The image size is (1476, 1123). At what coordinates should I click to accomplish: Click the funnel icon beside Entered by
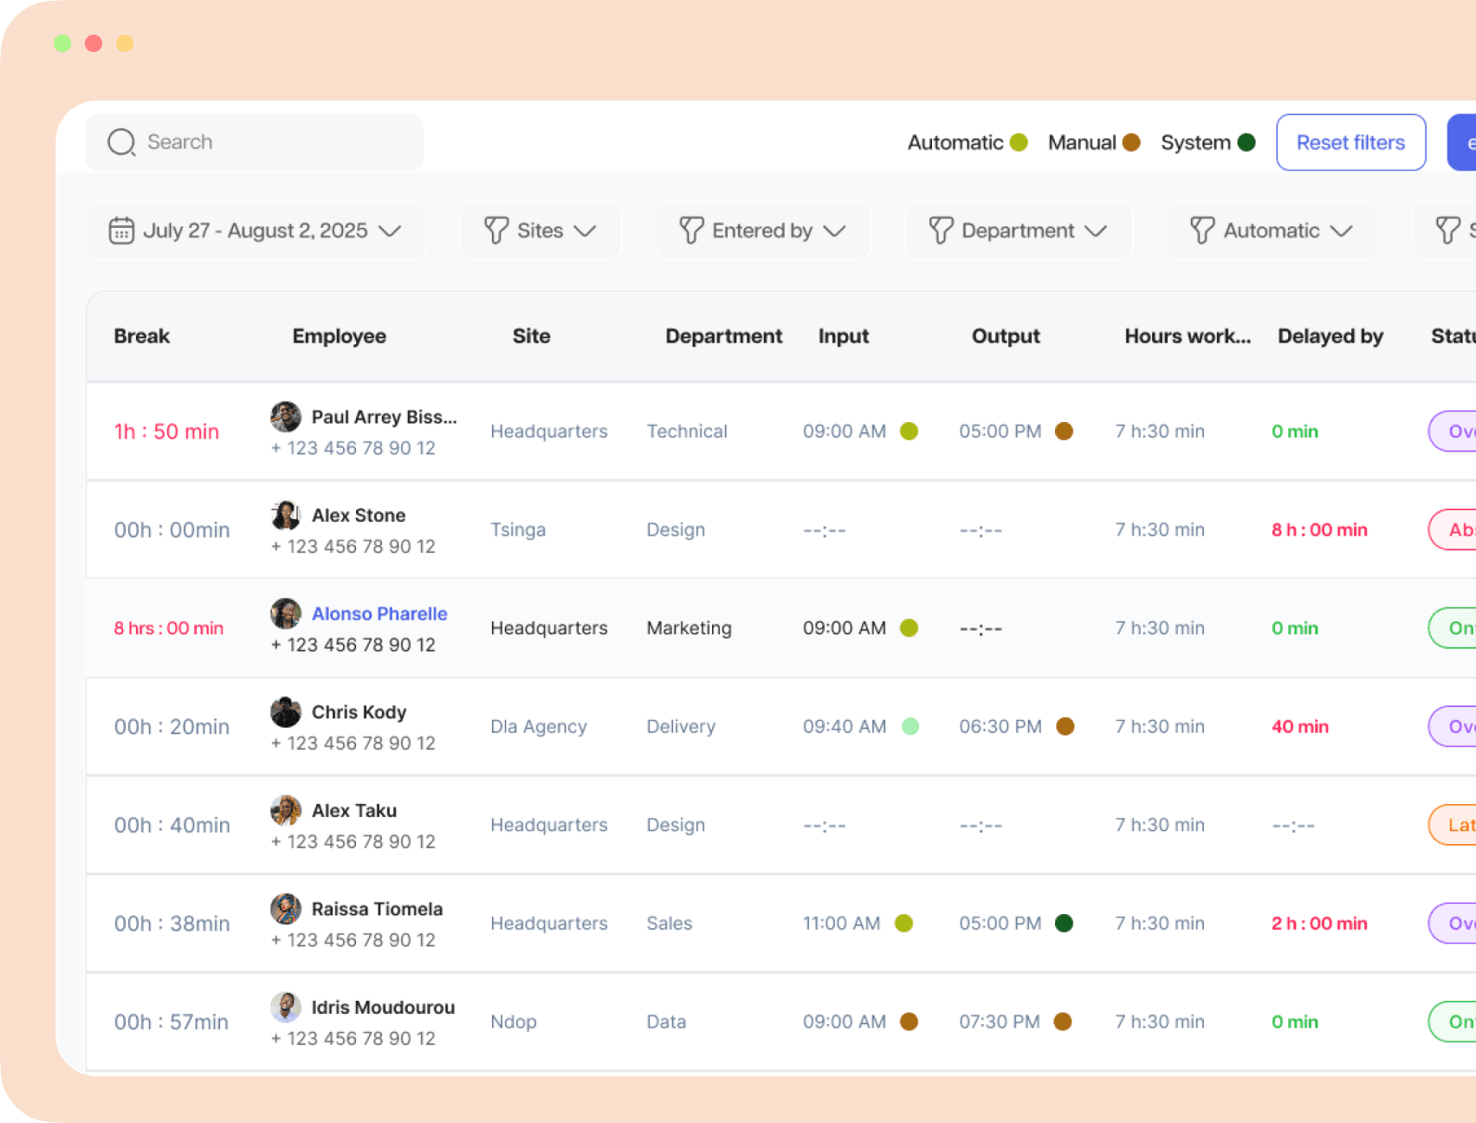pyautogui.click(x=691, y=230)
